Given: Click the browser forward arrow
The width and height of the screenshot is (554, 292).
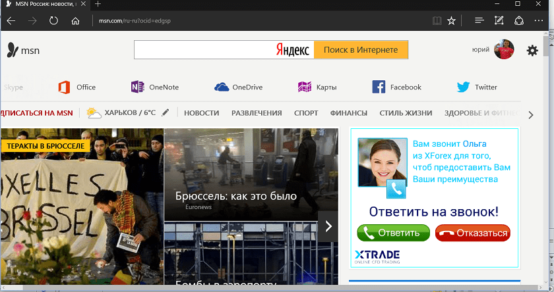Looking at the screenshot, I should pyautogui.click(x=32, y=21).
